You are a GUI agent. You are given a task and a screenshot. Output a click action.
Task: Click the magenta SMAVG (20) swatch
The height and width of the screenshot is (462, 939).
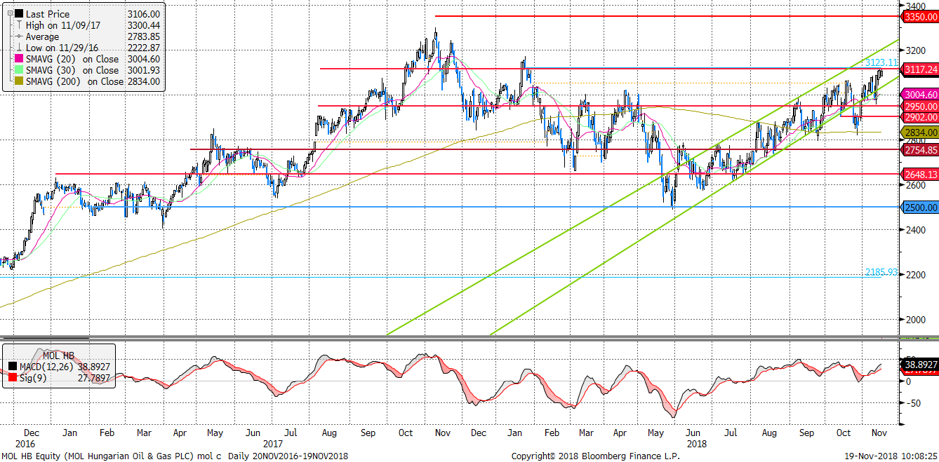tap(18, 59)
